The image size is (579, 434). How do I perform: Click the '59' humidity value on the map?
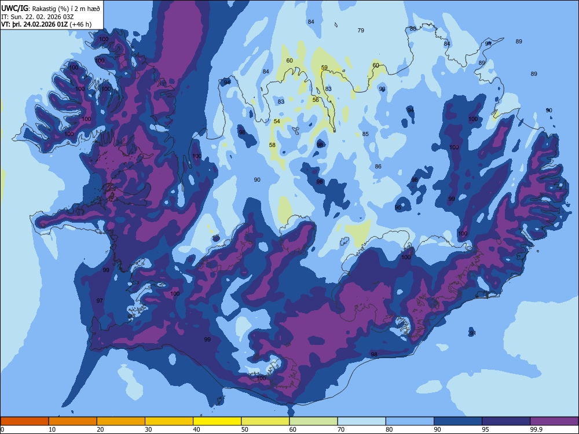pos(324,68)
